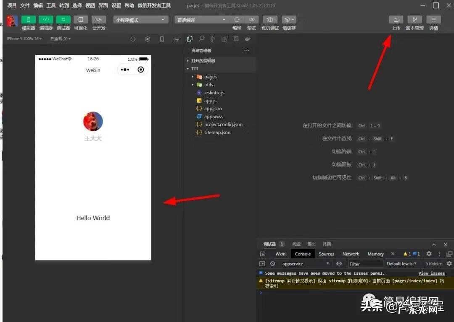
Task: Click the console Filter input field
Action: tap(366, 264)
